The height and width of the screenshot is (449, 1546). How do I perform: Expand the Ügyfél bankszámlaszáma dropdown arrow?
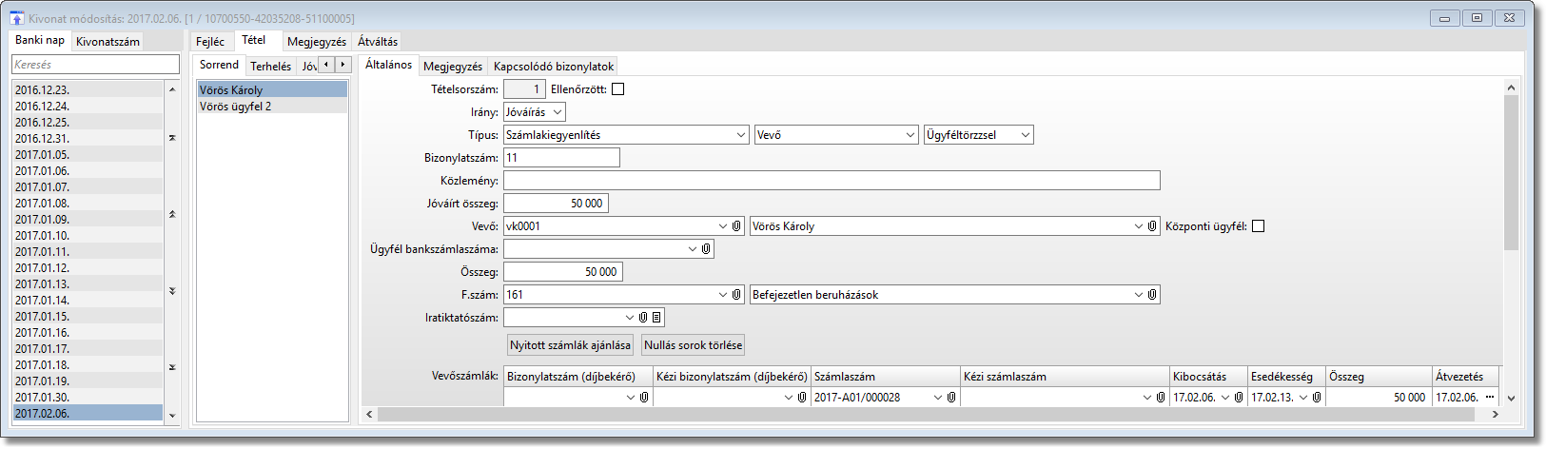(x=693, y=249)
